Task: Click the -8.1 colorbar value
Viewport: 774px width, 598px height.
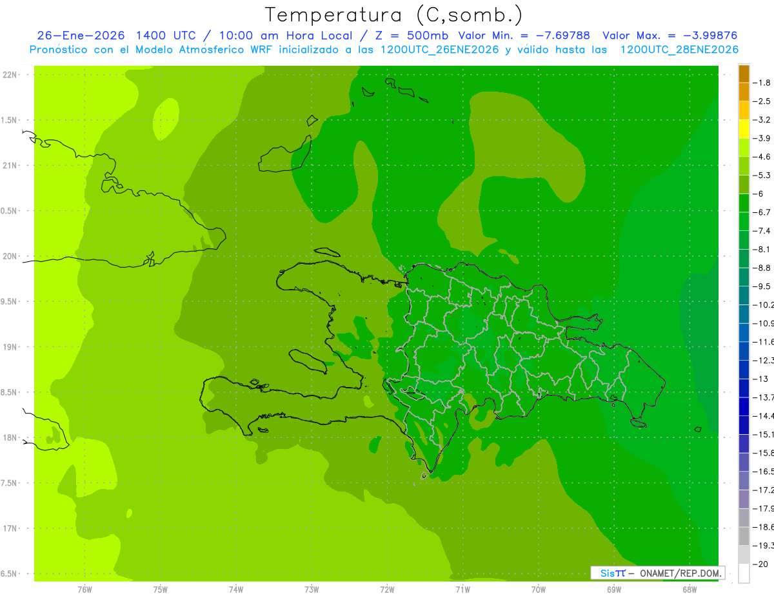Action: point(762,249)
